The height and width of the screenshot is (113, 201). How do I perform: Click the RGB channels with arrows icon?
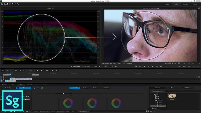16,70
